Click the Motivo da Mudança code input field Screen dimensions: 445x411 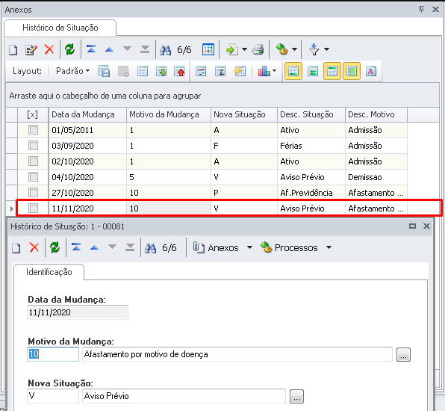click(x=53, y=354)
